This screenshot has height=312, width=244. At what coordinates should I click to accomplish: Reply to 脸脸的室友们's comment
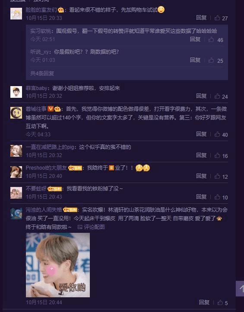click(201, 18)
